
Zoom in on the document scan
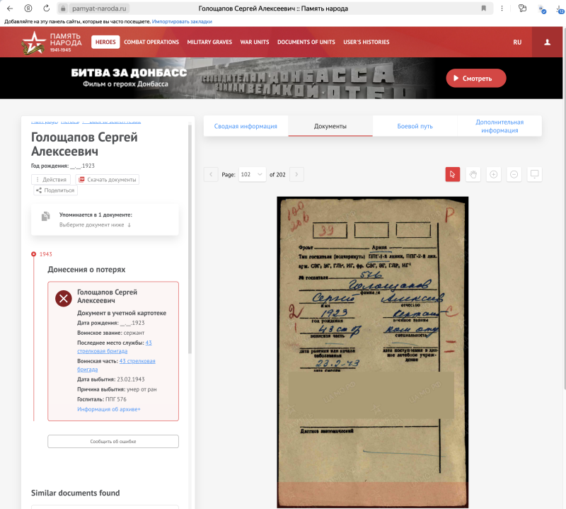494,174
